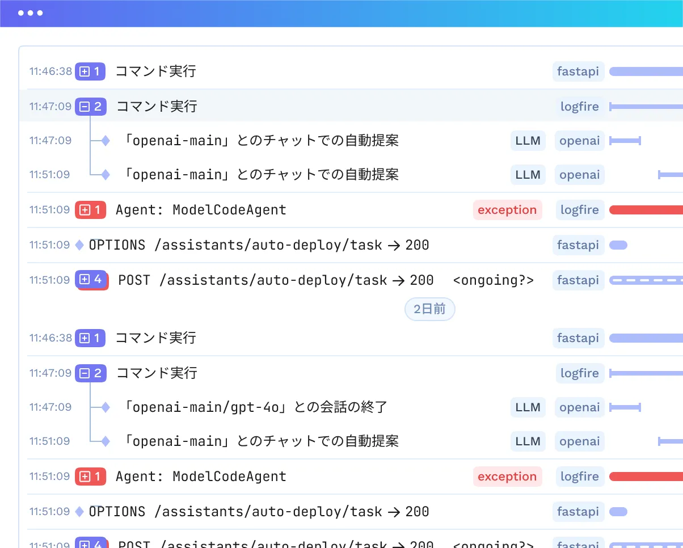Select the 「openai-main/gpt-4o」との会話の終了 span title

(x=255, y=407)
